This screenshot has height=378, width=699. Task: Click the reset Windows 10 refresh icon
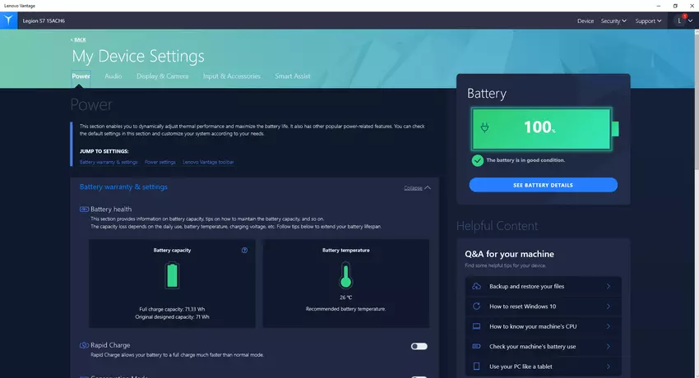tap(476, 306)
